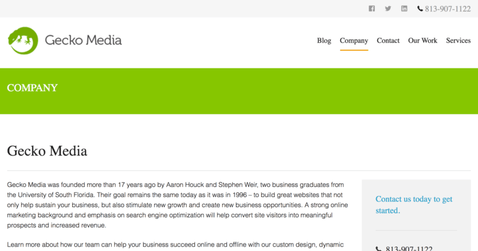Click the sidebar phone number
The height and width of the screenshot is (251, 478).
409,248
